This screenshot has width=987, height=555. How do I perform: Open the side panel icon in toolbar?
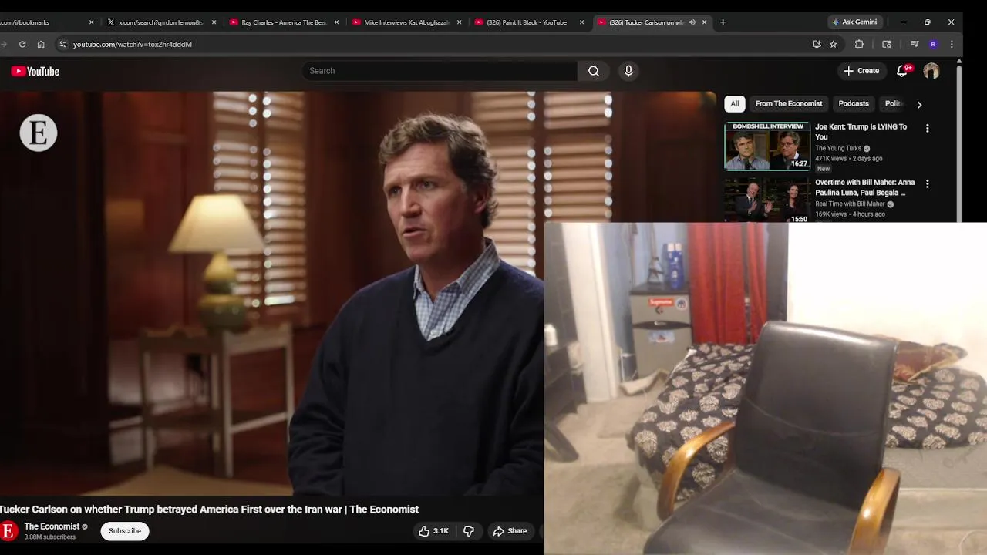tap(887, 44)
